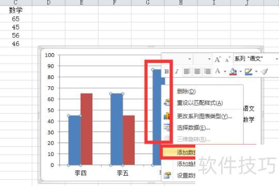
Task: Select cell with value 45
Action: pos(16,27)
